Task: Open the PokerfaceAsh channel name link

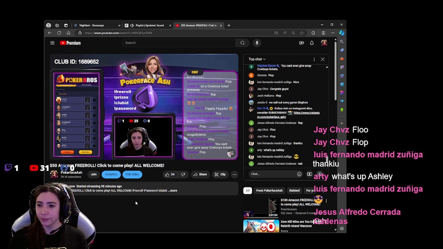Action: coord(72,173)
